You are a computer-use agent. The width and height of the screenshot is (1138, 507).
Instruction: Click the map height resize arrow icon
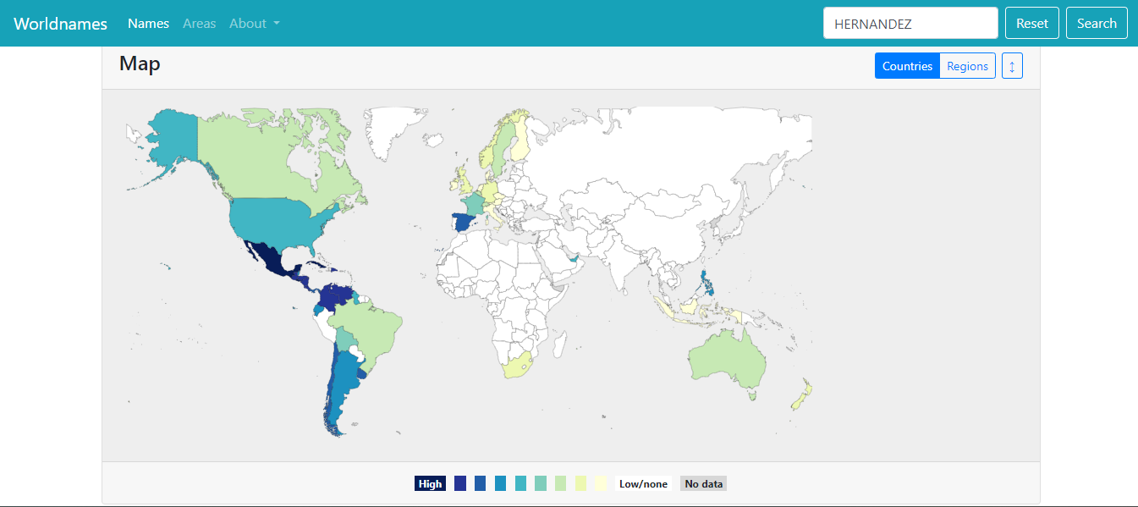pyautogui.click(x=1012, y=66)
